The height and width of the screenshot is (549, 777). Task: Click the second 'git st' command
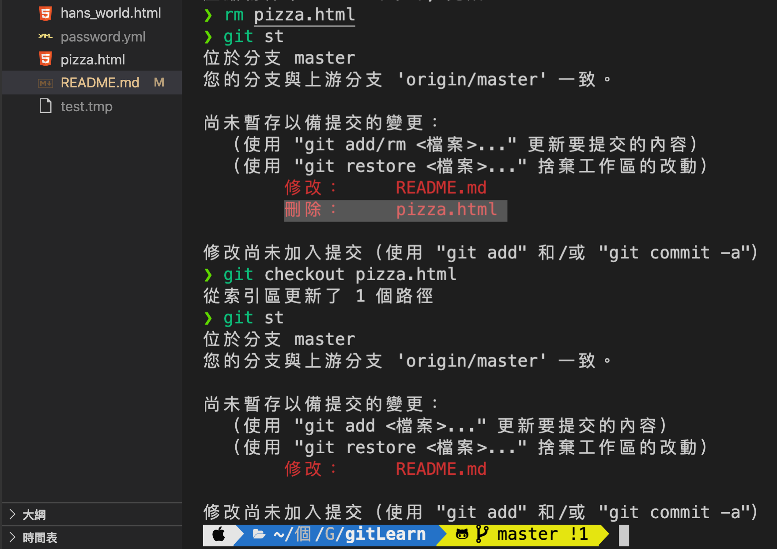[244, 318]
